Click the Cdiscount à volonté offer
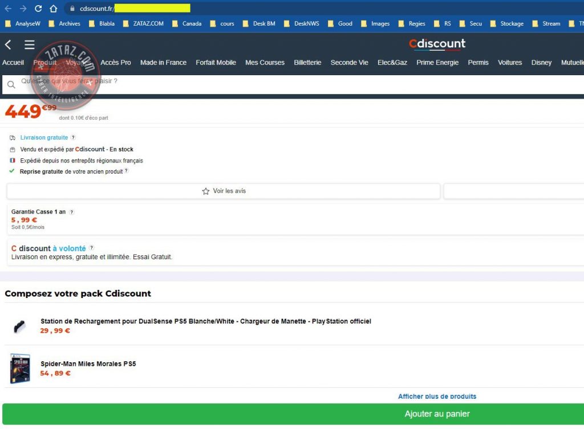The width and height of the screenshot is (584, 429). (296, 252)
